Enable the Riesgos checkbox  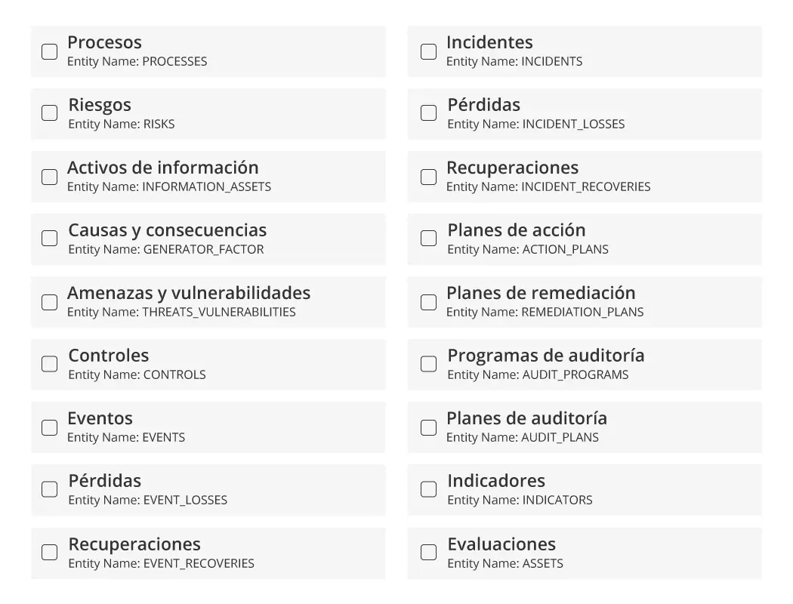tap(49, 113)
